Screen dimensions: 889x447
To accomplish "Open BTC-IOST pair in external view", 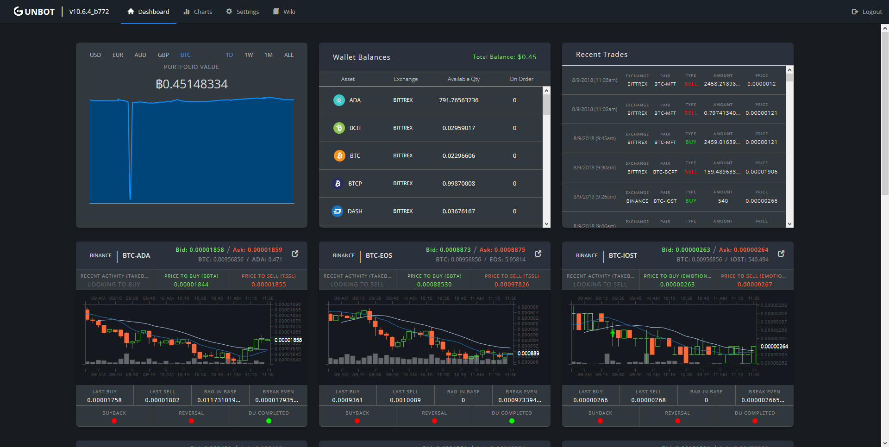I will point(781,254).
